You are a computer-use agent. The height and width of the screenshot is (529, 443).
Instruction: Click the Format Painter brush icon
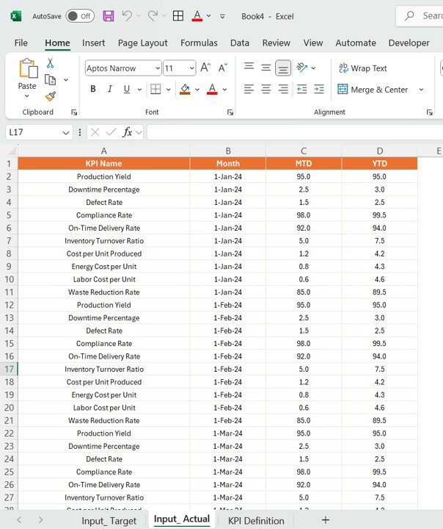[50, 96]
